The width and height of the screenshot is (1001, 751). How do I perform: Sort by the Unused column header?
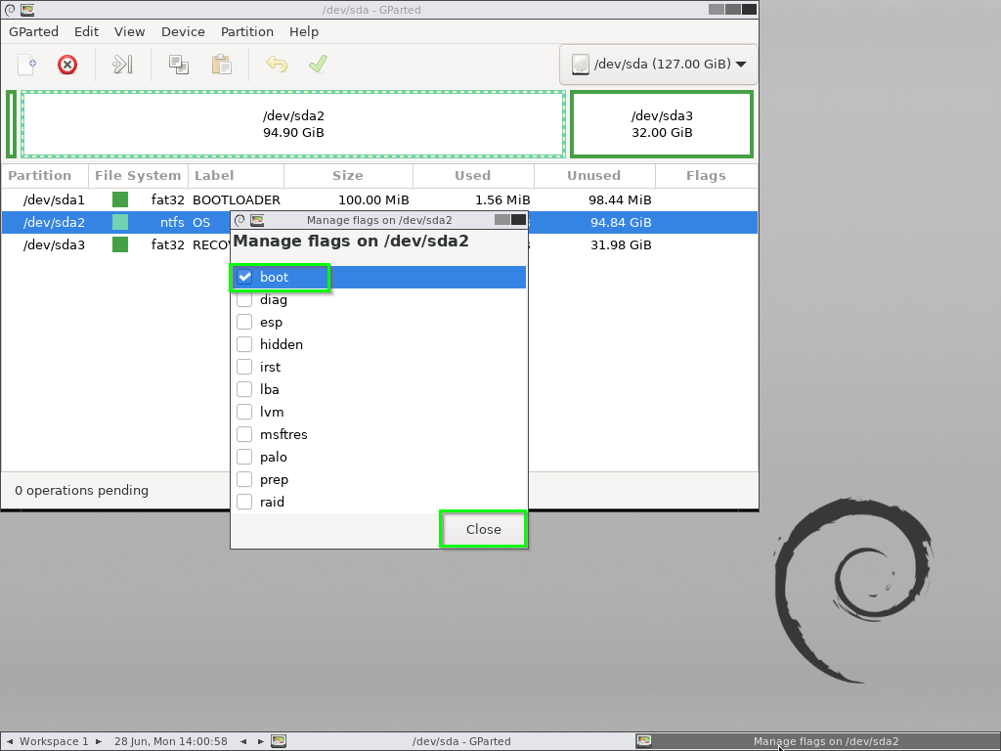pos(594,176)
